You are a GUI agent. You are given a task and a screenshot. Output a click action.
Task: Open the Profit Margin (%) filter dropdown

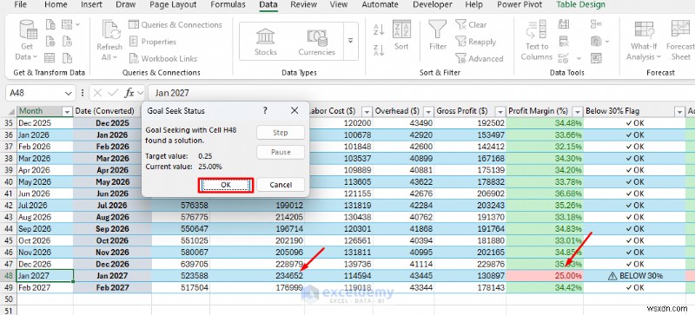point(577,112)
